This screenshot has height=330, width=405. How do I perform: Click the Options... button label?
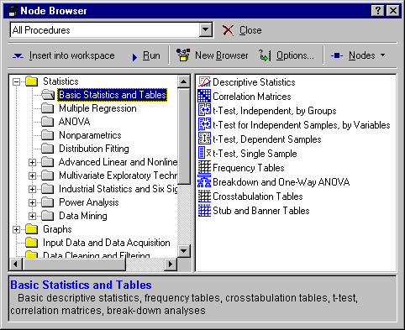(295, 55)
